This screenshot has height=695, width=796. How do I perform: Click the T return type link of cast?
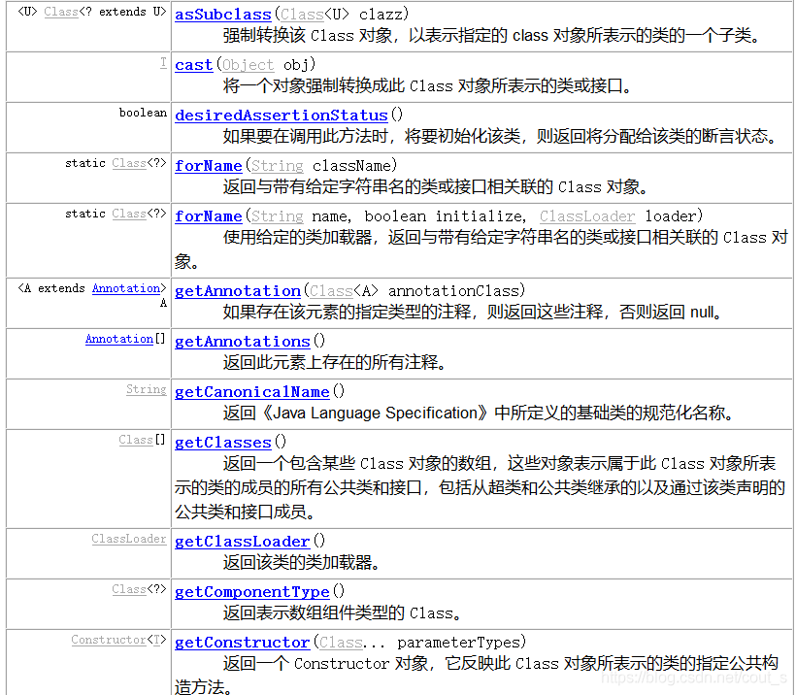click(162, 61)
